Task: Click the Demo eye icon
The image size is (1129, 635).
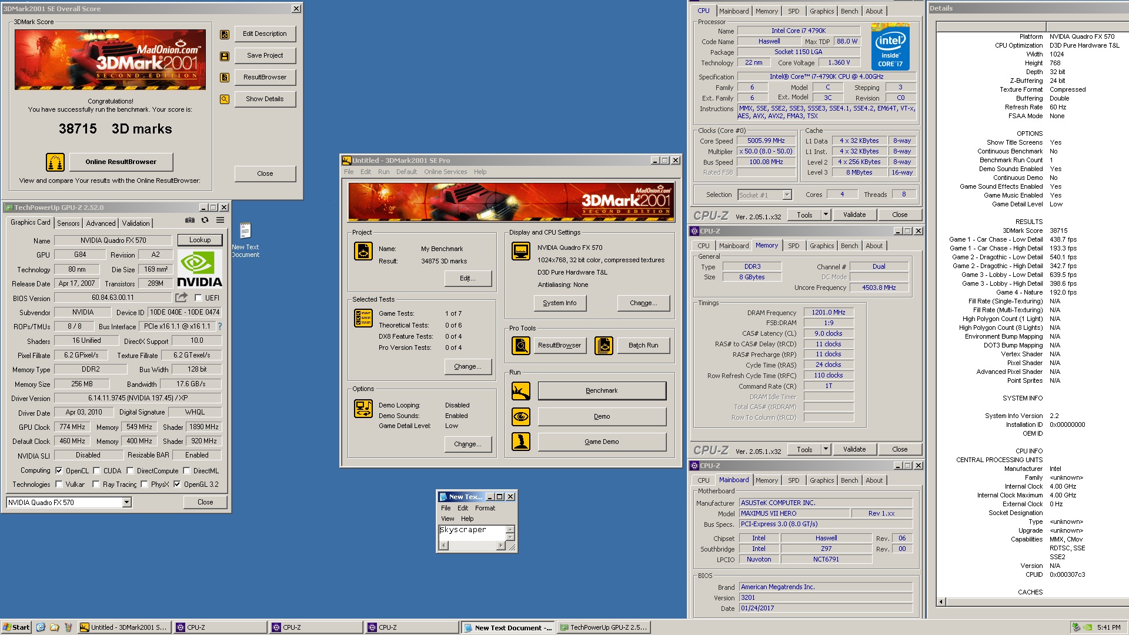Action: [521, 417]
